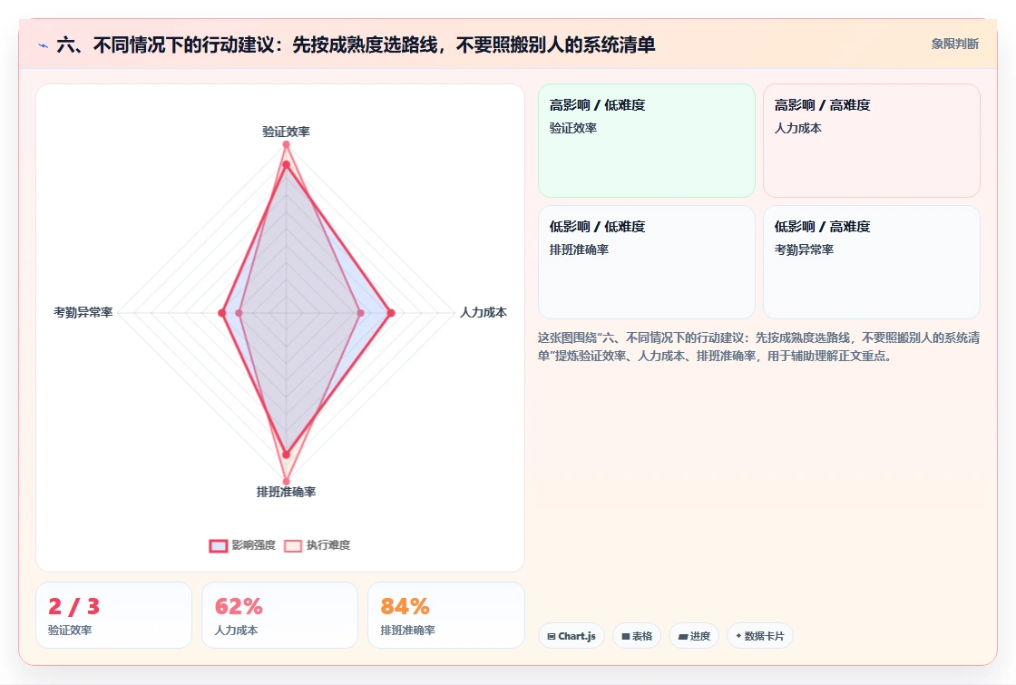Screen dimensions: 1016x685
Task: Select the 表格 tag chip
Action: (x=636, y=636)
